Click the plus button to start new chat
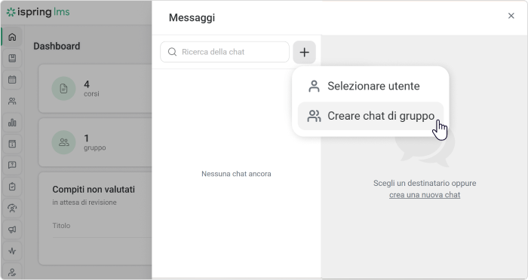Screen dimensions: 528x280 click(305, 52)
